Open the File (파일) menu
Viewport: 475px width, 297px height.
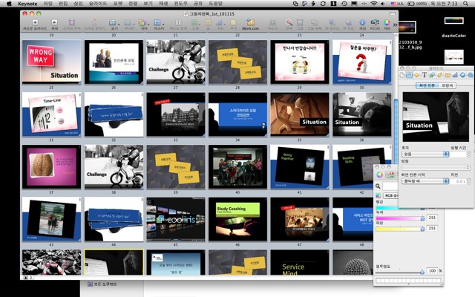[47, 4]
